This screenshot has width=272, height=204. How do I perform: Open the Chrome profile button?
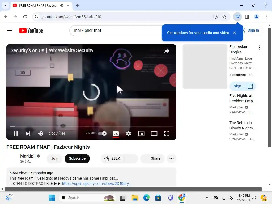(x=257, y=17)
